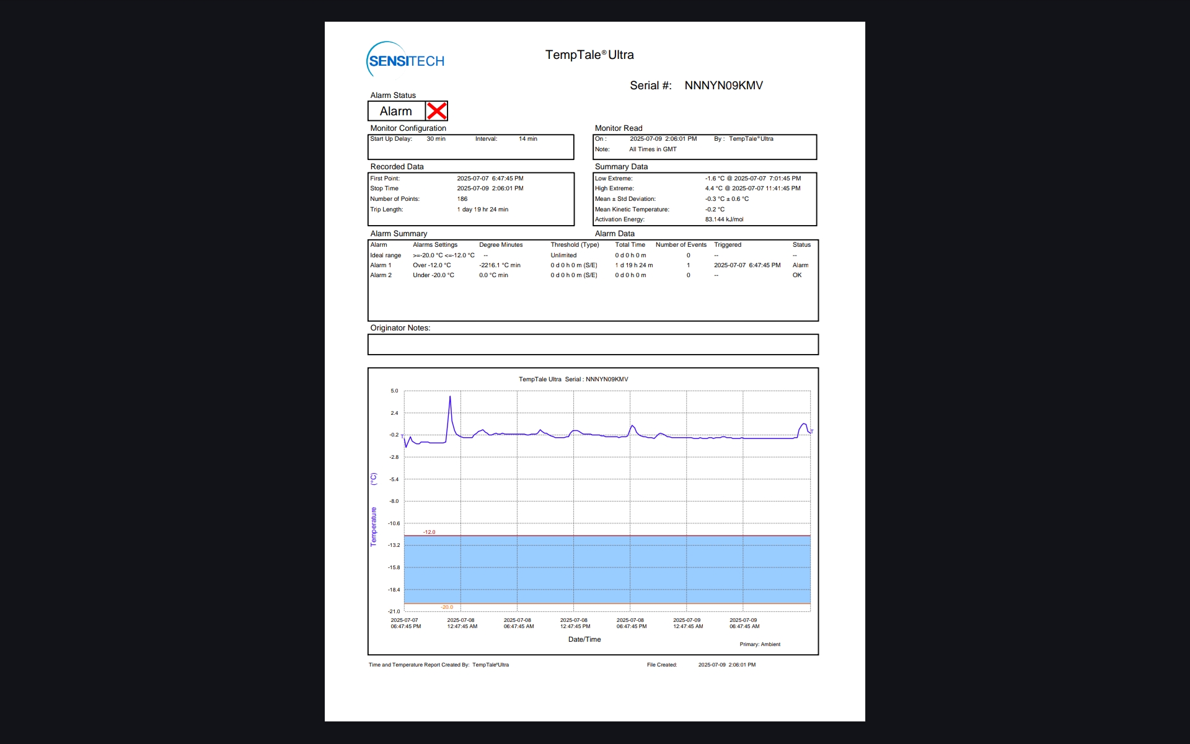
Task: Click the Number of Points value 186
Action: [x=462, y=199]
